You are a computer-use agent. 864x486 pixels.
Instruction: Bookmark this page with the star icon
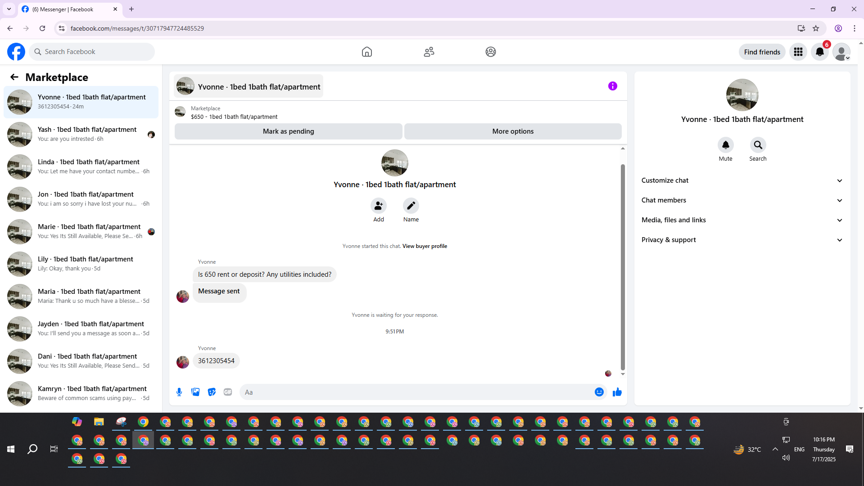[x=816, y=28]
